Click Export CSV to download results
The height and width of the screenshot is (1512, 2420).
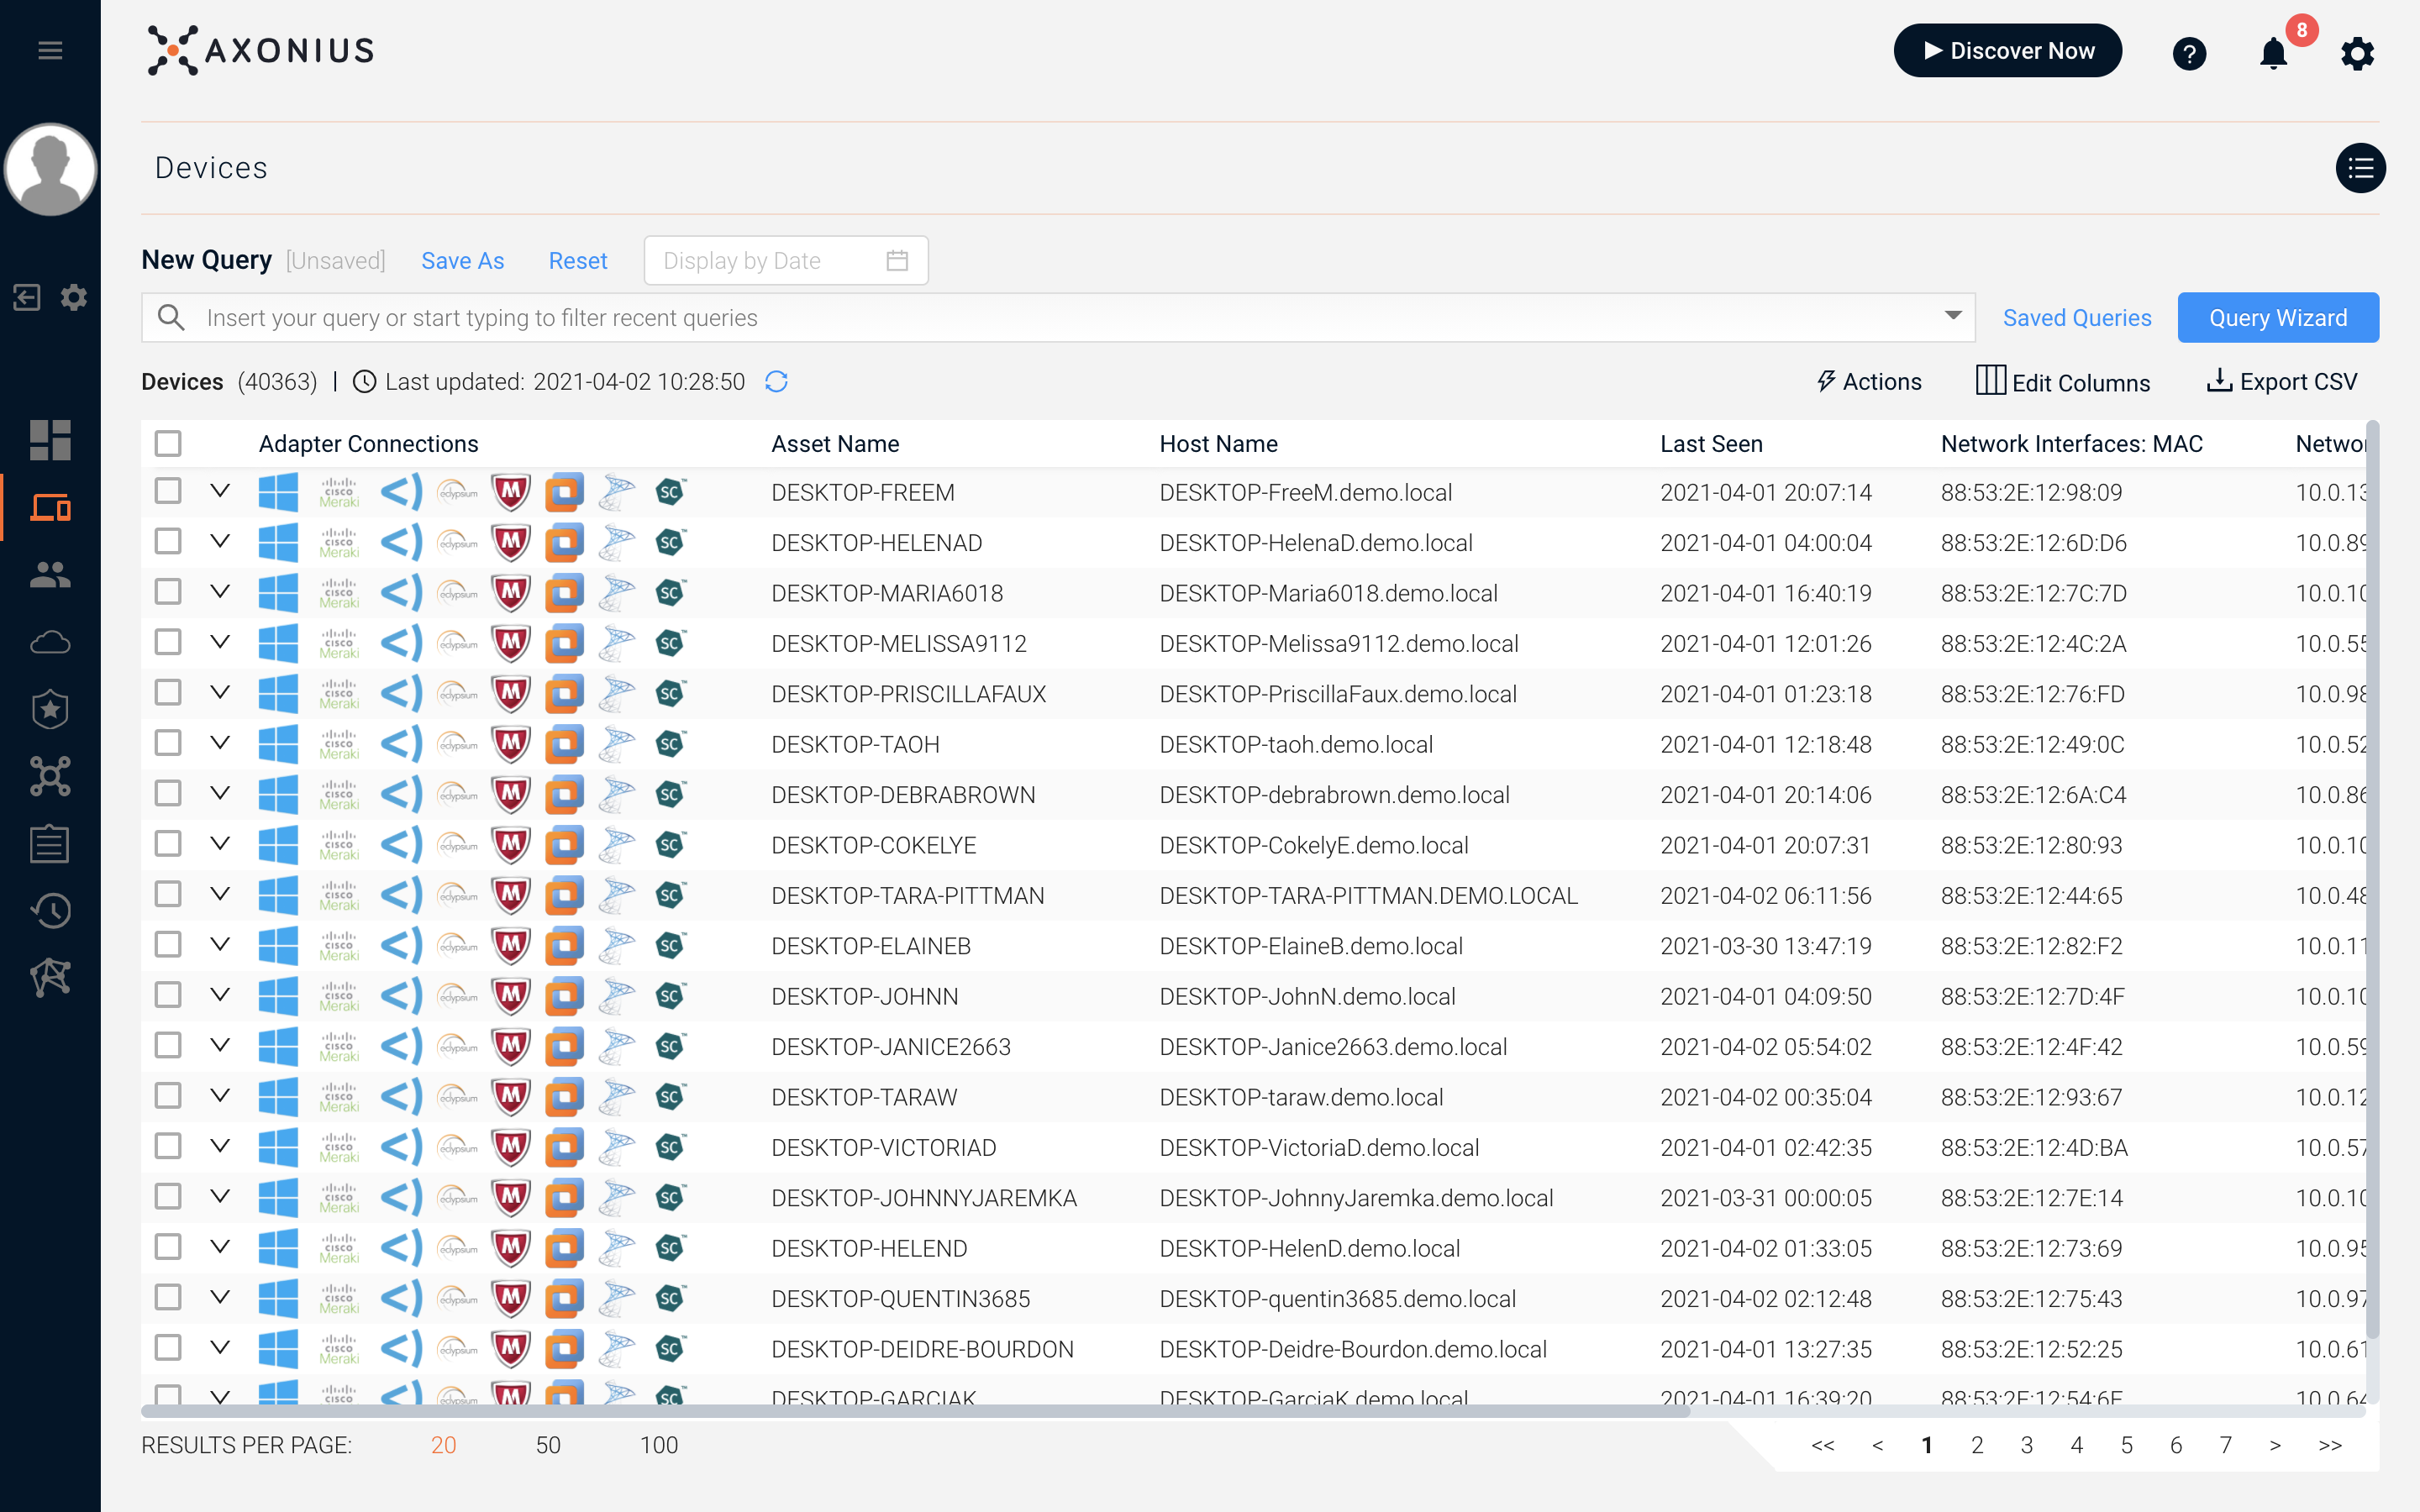[2281, 381]
